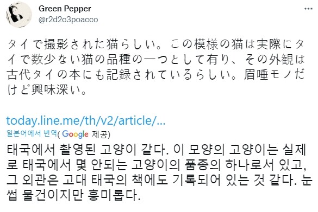
Task: Click the 일본어에서 번역 translation label
Action: point(32,133)
